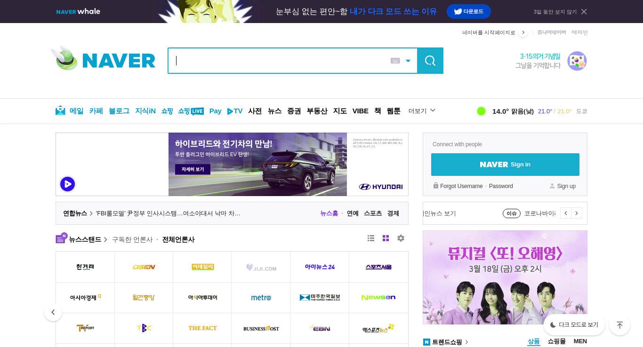Open 블로그 from the service menu
The image size is (643, 347).
[x=119, y=111]
